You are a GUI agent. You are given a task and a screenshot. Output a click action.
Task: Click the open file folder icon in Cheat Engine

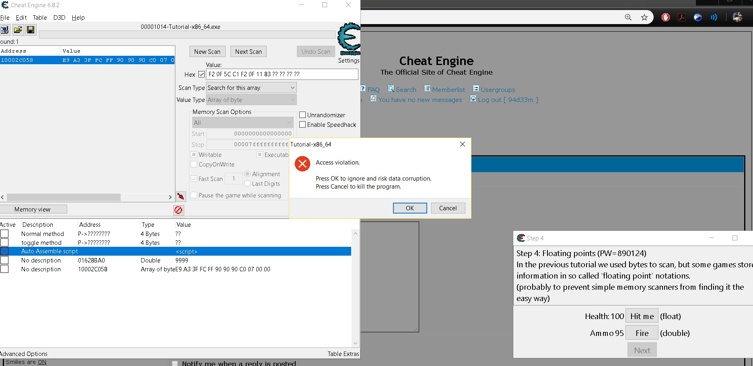pos(18,30)
